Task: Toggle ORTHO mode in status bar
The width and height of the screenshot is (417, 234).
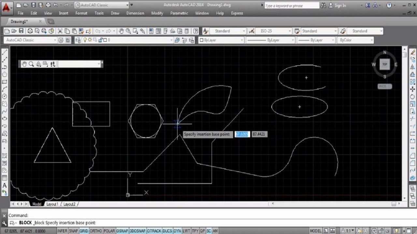Action: click(96, 231)
